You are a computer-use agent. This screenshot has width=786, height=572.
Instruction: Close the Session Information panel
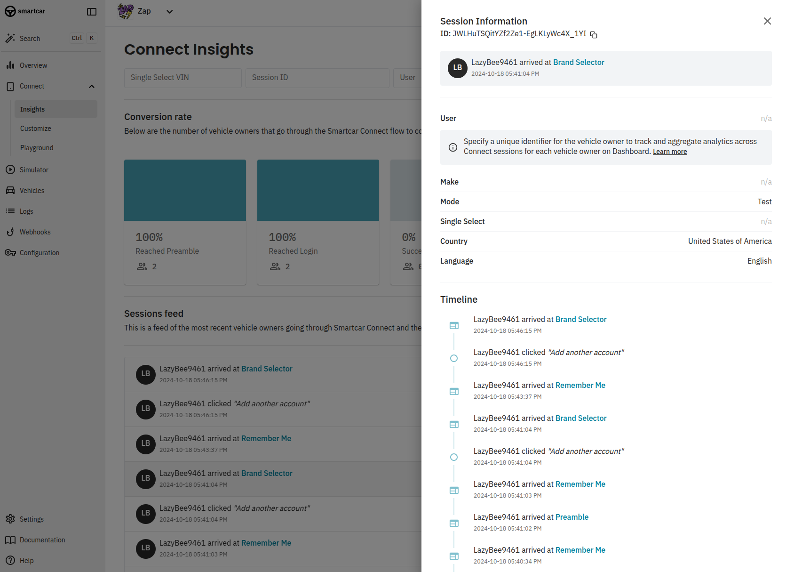(x=767, y=21)
